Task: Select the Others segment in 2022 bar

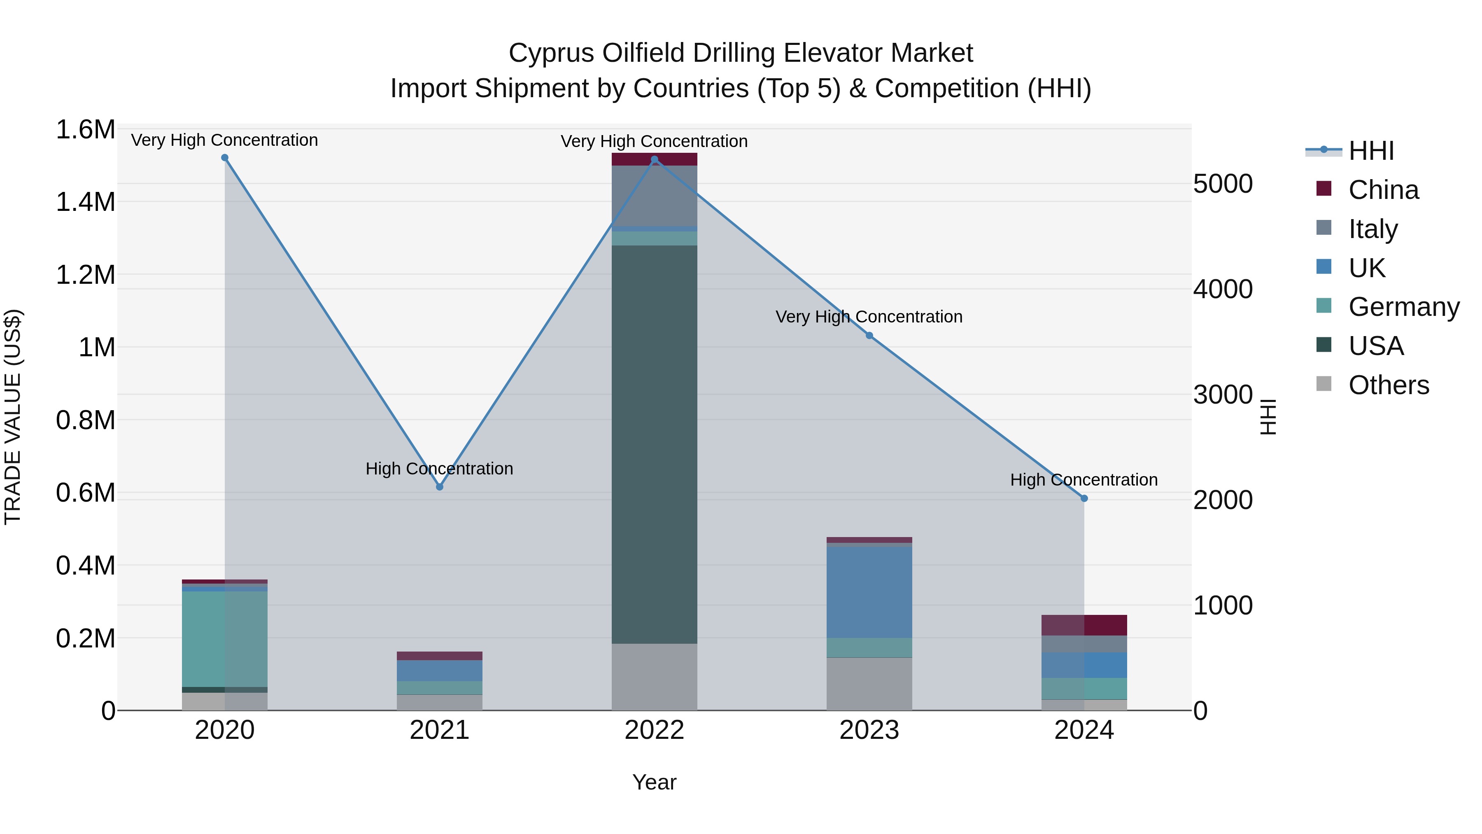Action: (655, 677)
